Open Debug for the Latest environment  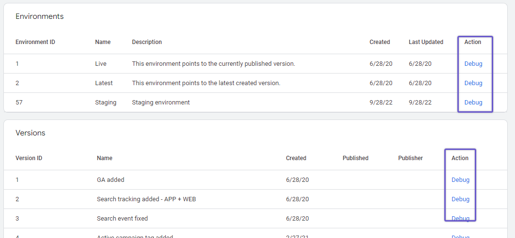click(x=473, y=83)
